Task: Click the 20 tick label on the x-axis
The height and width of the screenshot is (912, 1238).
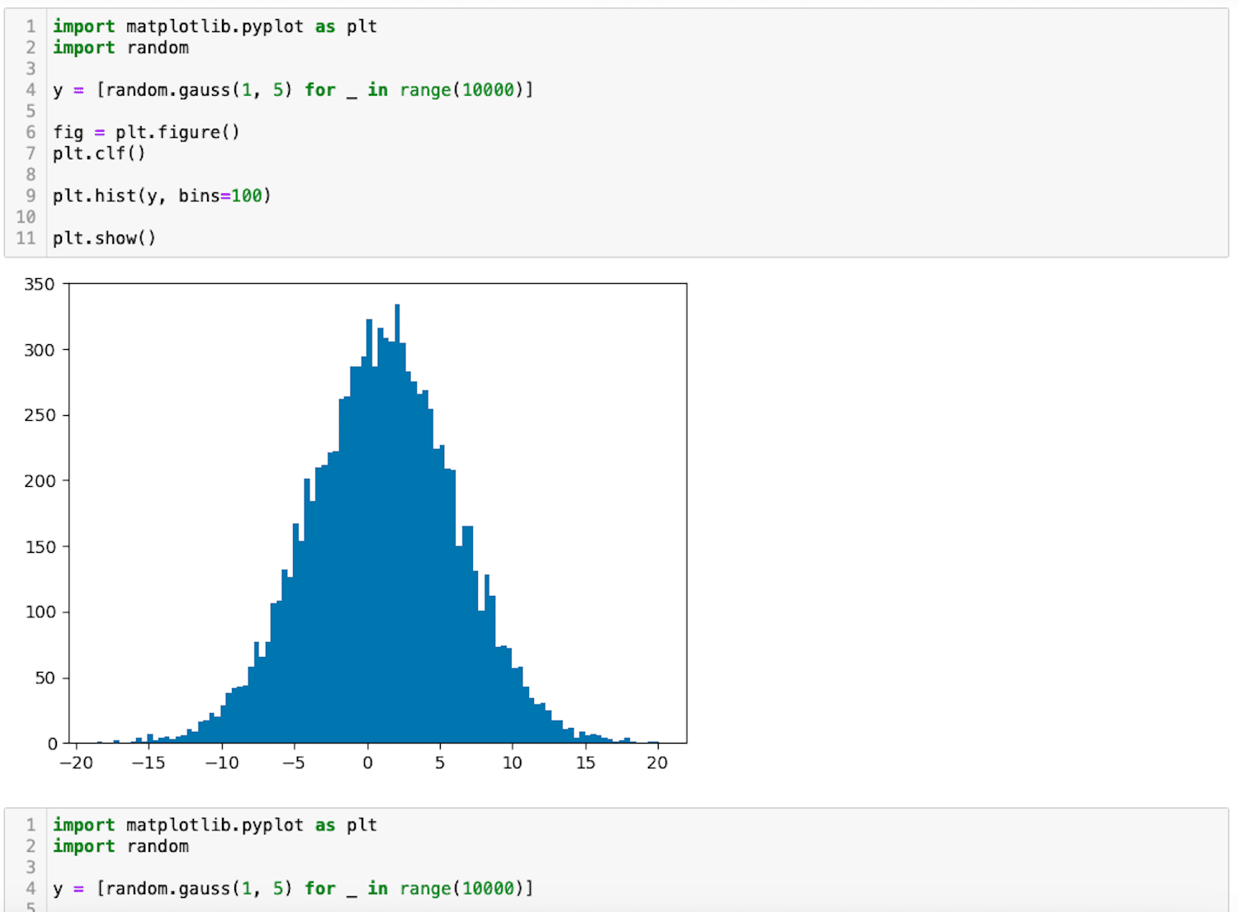Action: 657,763
